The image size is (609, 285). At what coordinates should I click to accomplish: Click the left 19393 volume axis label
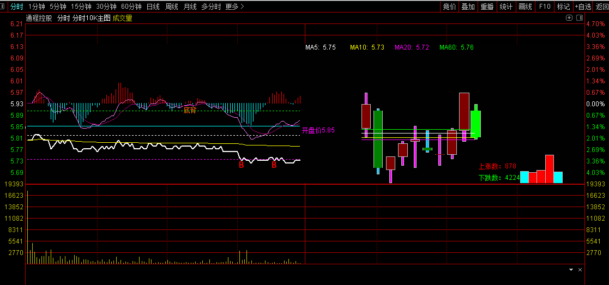13,184
